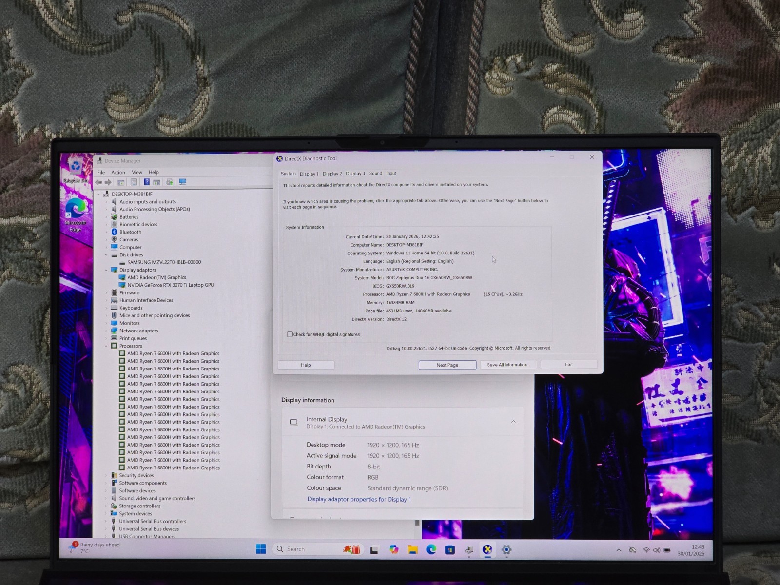Open File Explorer from the taskbar
Viewport: 780px width, 585px height.
[413, 550]
